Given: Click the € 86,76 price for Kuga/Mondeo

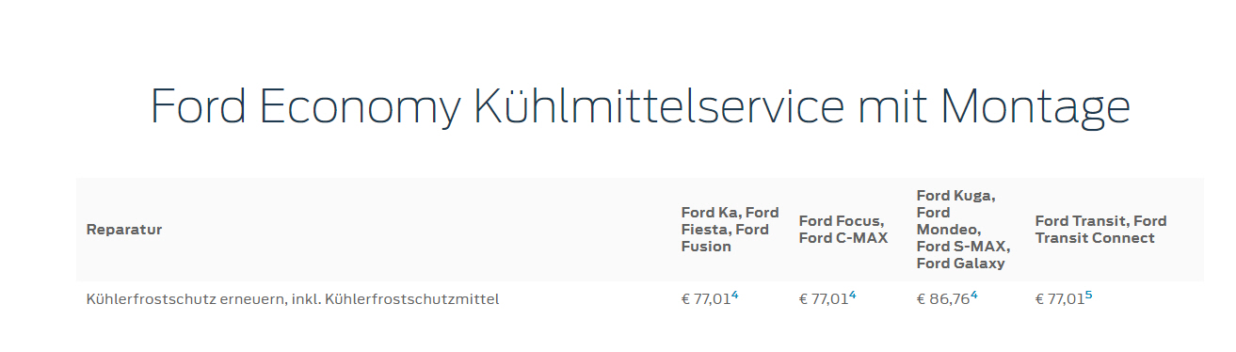Looking at the screenshot, I should point(943,299).
